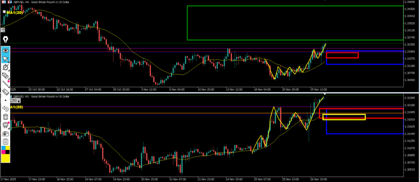This screenshot has width=420, height=182.
Task: Pick the cyan color swatch
Action: (3, 148)
